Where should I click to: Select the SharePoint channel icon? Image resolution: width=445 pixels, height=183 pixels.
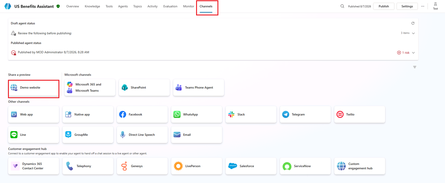(125, 87)
